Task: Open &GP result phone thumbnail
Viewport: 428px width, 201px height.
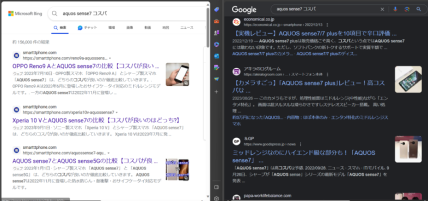Action: coord(408,149)
